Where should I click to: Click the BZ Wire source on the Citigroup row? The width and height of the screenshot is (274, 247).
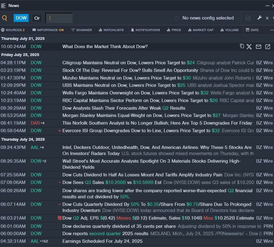pyautogui.click(x=264, y=63)
